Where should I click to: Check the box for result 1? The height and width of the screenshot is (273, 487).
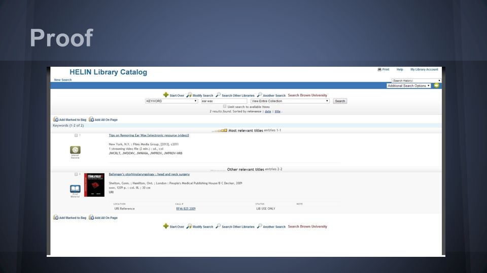pyautogui.click(x=76, y=135)
